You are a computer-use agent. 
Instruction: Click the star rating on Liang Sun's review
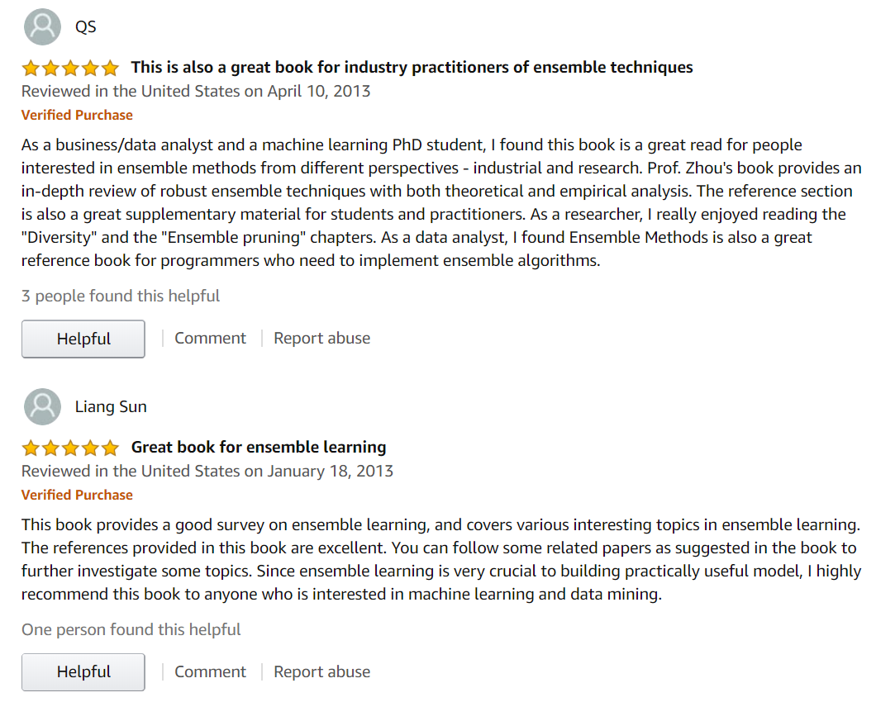(x=70, y=448)
